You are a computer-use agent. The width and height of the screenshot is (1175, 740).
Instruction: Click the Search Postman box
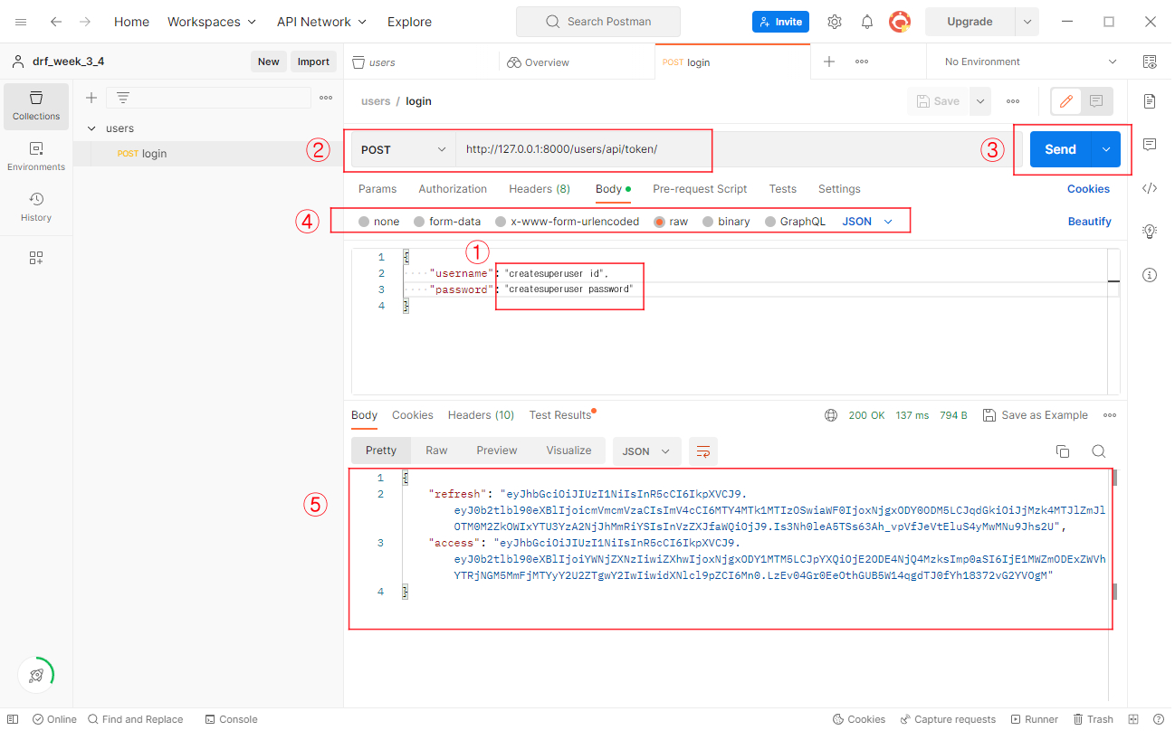tap(598, 22)
